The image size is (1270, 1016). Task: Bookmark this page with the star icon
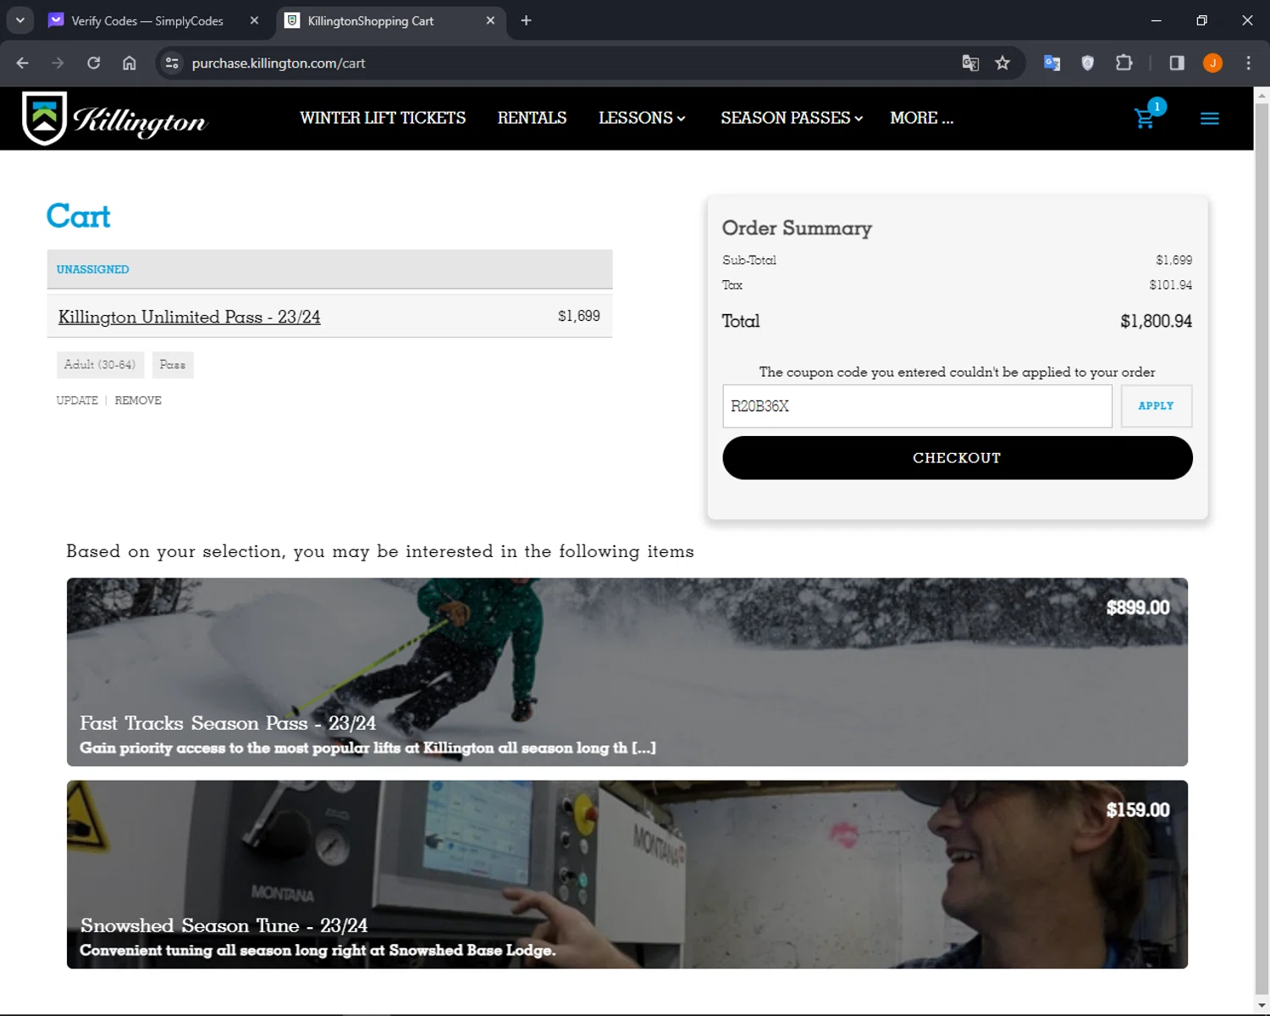point(1002,63)
